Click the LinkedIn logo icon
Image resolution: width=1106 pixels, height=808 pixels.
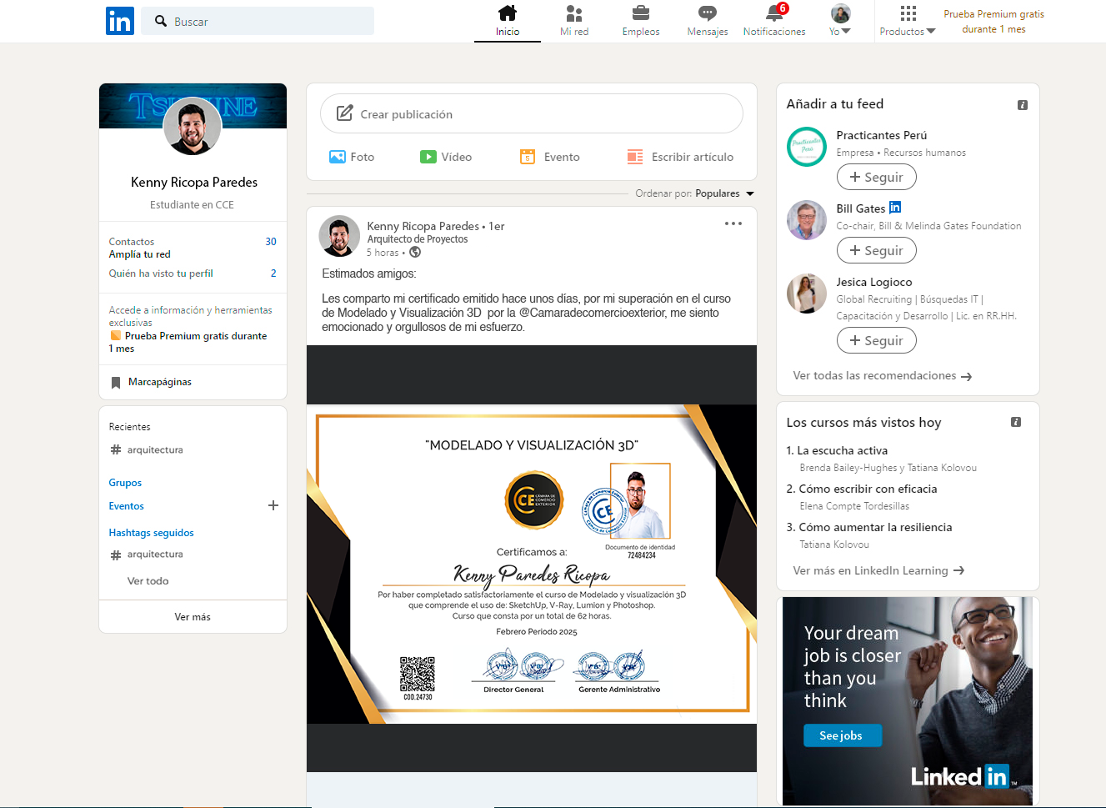coord(120,21)
